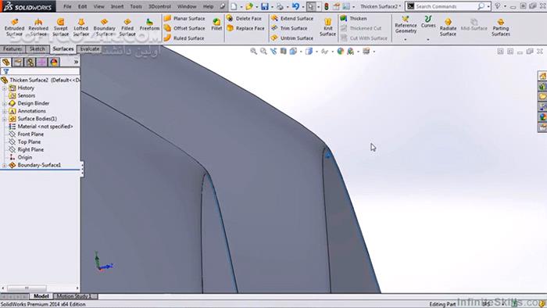The height and width of the screenshot is (308, 547).
Task: Switch to the Features tab
Action: (13, 48)
